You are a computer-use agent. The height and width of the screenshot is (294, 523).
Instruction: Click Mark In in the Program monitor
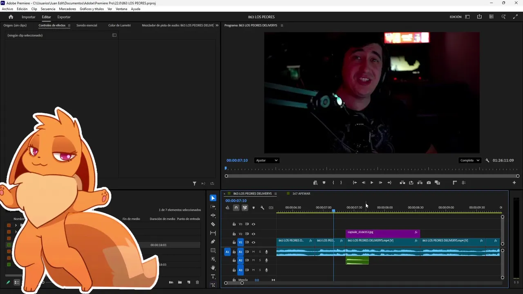pos(333,183)
